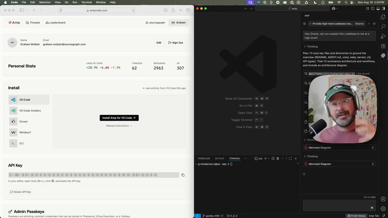This screenshot has height=218, width=388.
Task: Expand Manual Instructions
Action: click(x=119, y=126)
